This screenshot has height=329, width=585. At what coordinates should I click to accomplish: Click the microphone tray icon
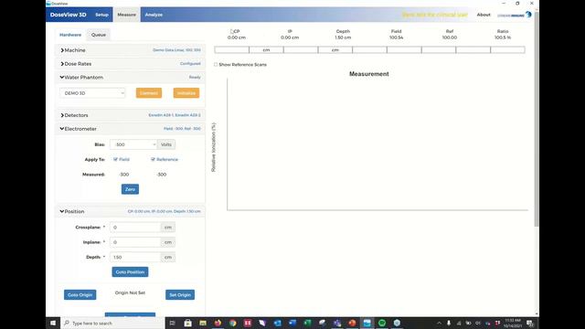(449, 323)
